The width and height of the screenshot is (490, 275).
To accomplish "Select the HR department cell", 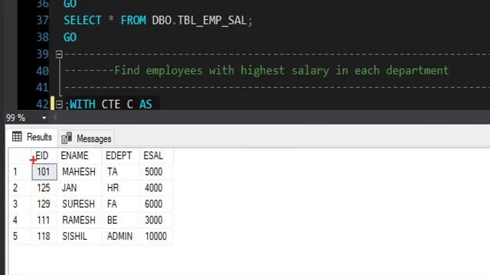I will [120, 188].
